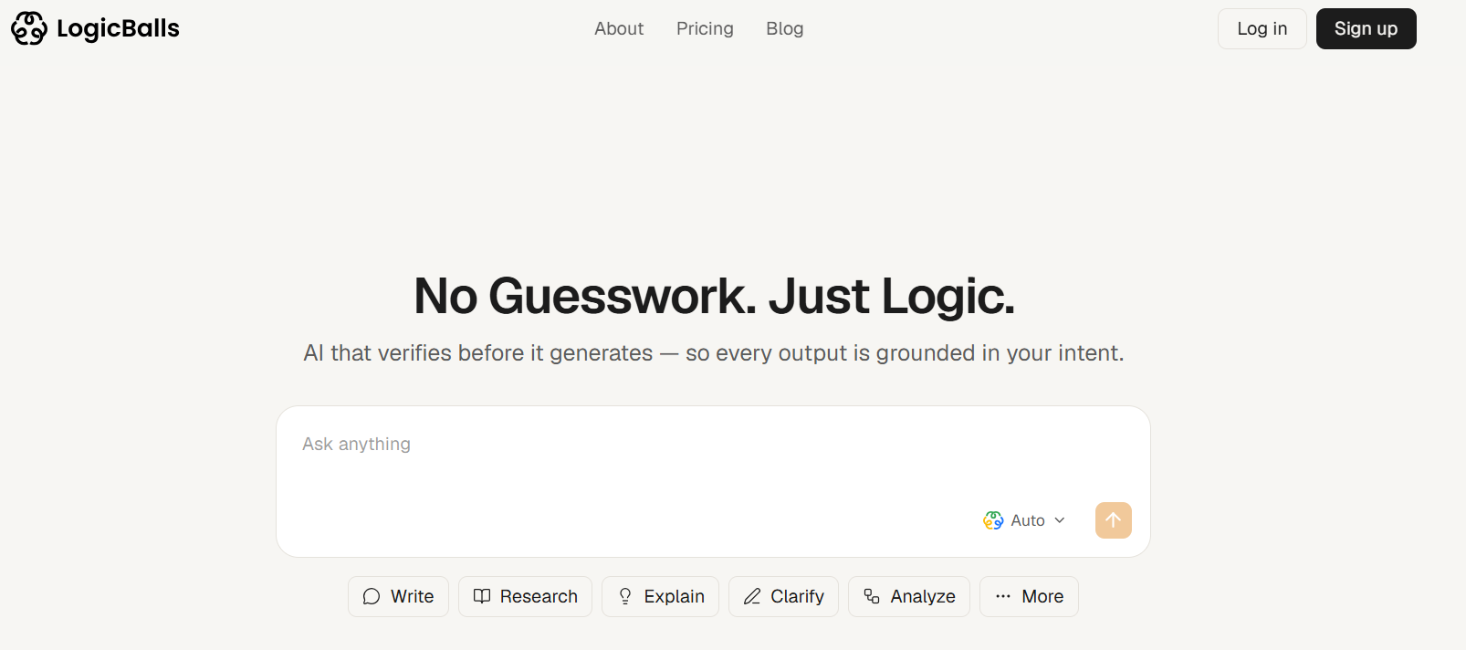Click the lightbulb Explain icon

pyautogui.click(x=625, y=597)
